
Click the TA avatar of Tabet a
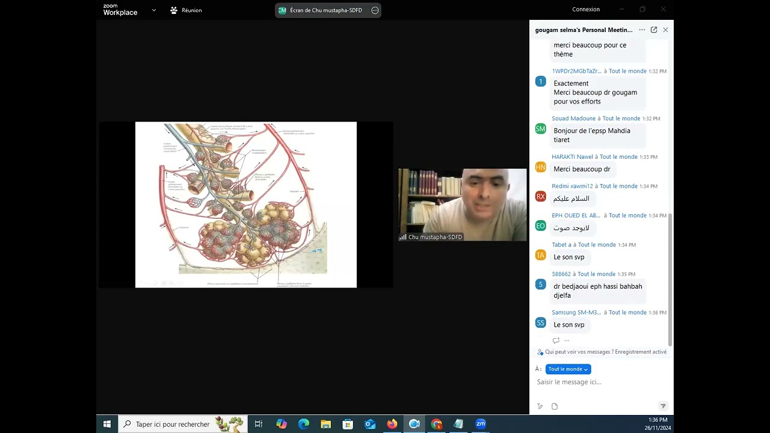[540, 255]
